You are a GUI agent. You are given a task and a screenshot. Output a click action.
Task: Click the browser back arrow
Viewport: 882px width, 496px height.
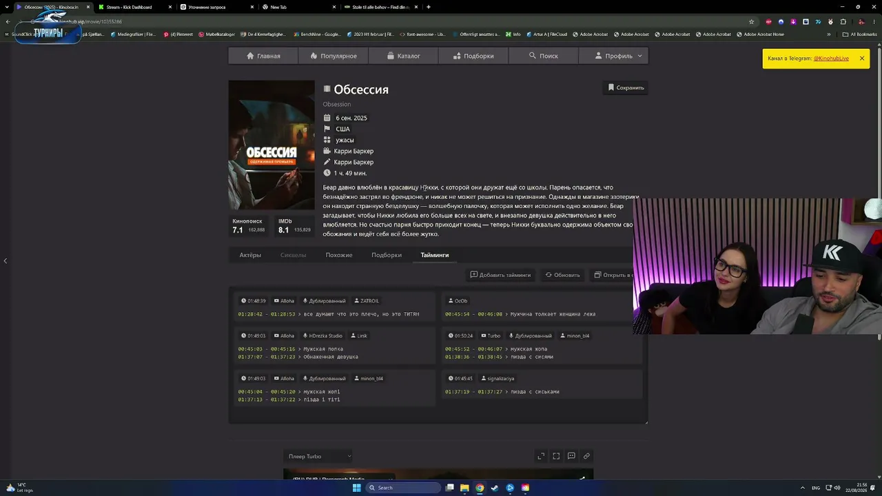pos(8,21)
